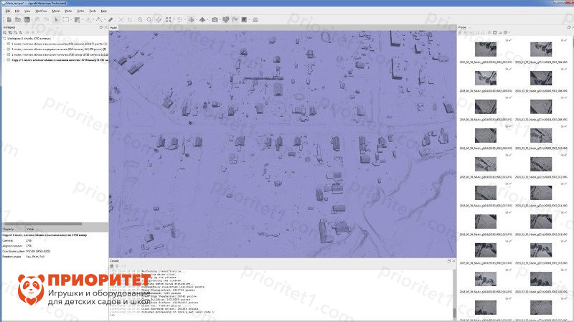Open the Tools menu
574x322 pixels.
(93, 11)
